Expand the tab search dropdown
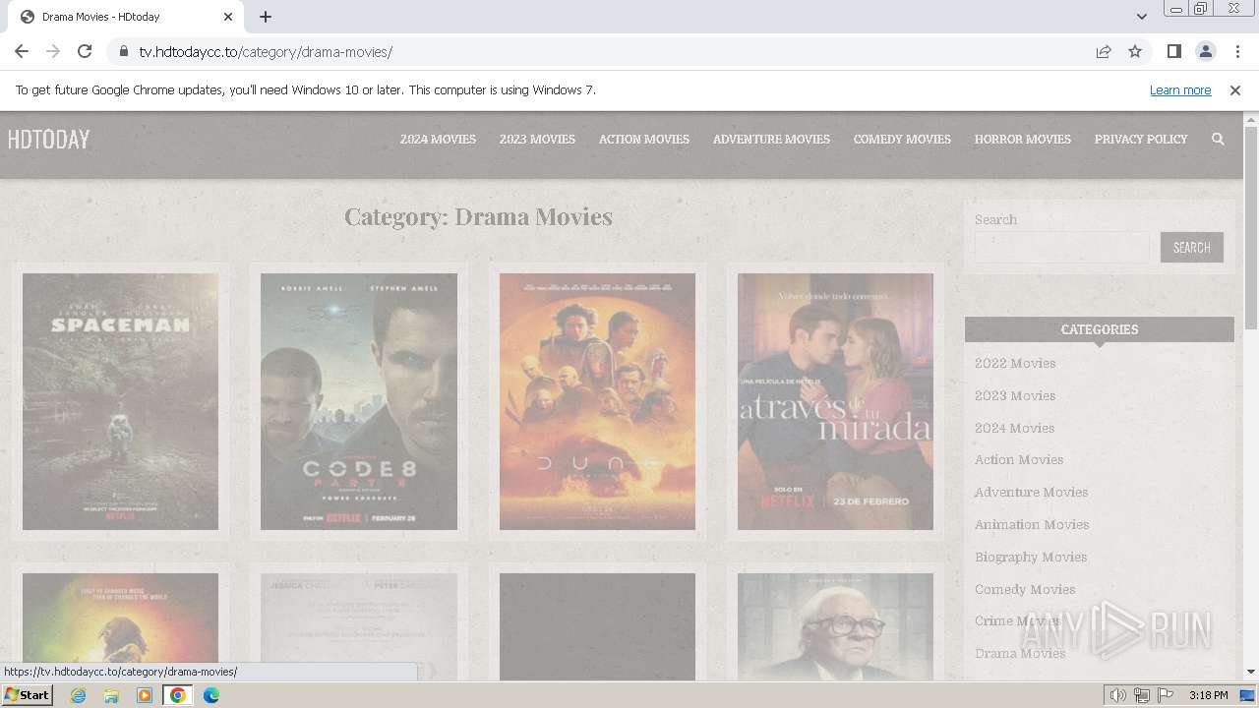Screen dimensions: 1259x708 tap(1141, 17)
